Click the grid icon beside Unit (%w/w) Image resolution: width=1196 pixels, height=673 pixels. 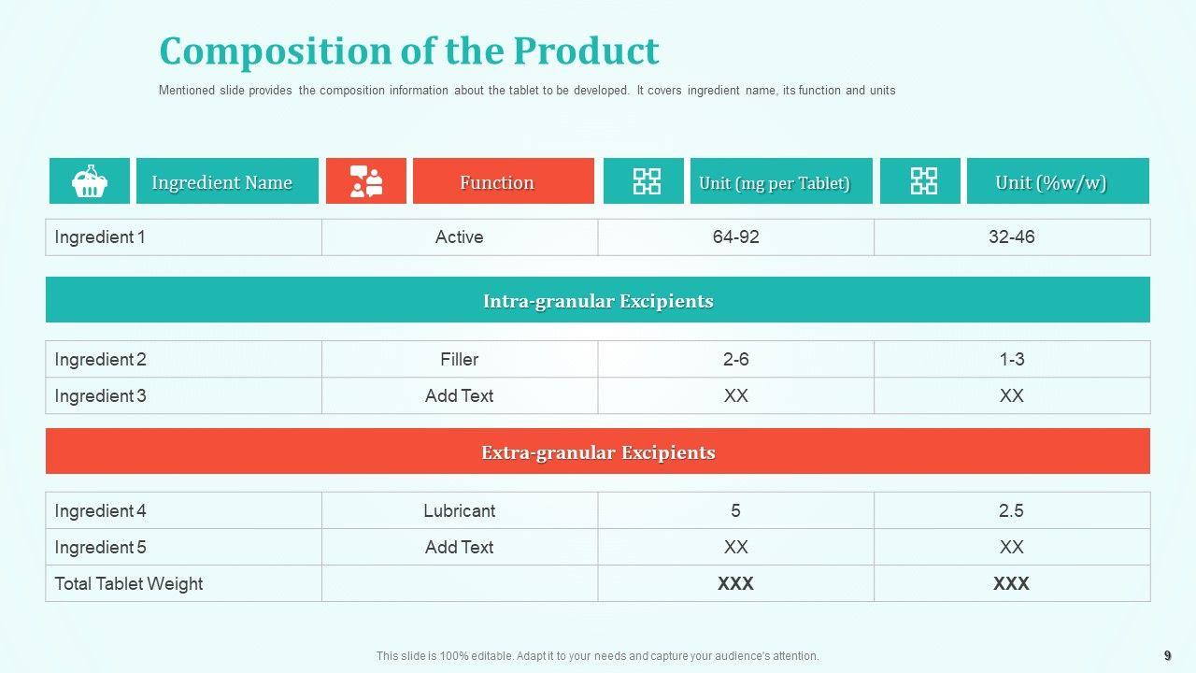pyautogui.click(x=920, y=181)
